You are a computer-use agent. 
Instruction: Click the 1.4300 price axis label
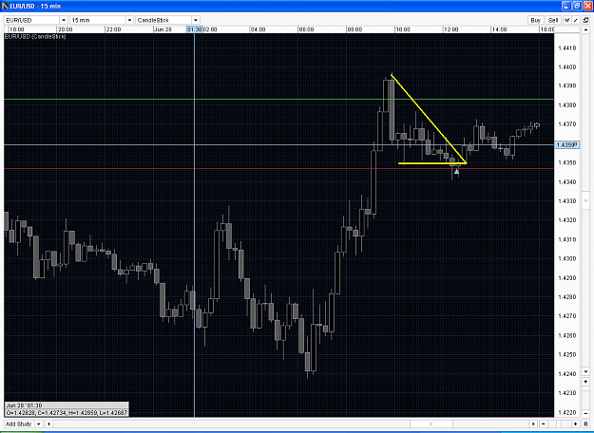(567, 258)
